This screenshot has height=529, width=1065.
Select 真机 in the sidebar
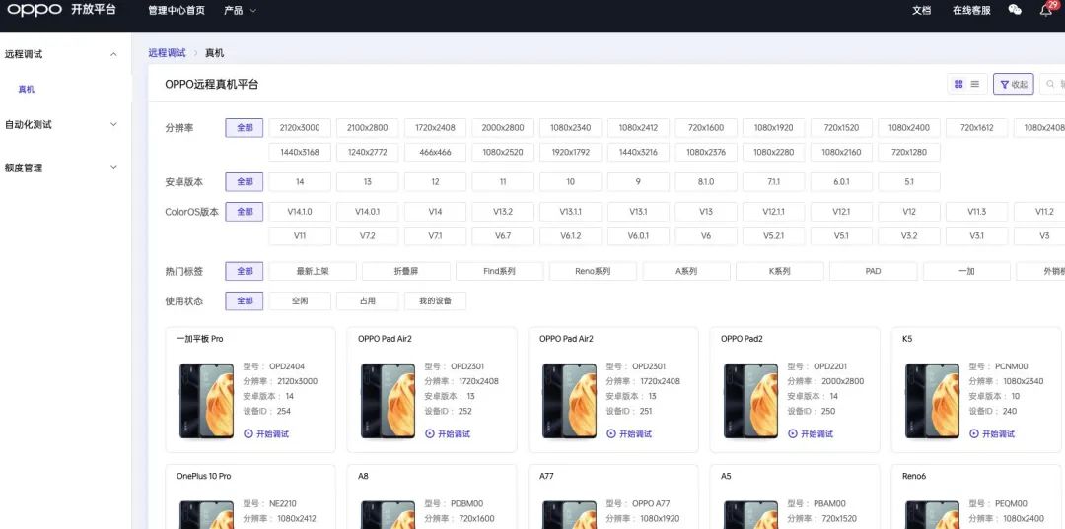coord(27,89)
